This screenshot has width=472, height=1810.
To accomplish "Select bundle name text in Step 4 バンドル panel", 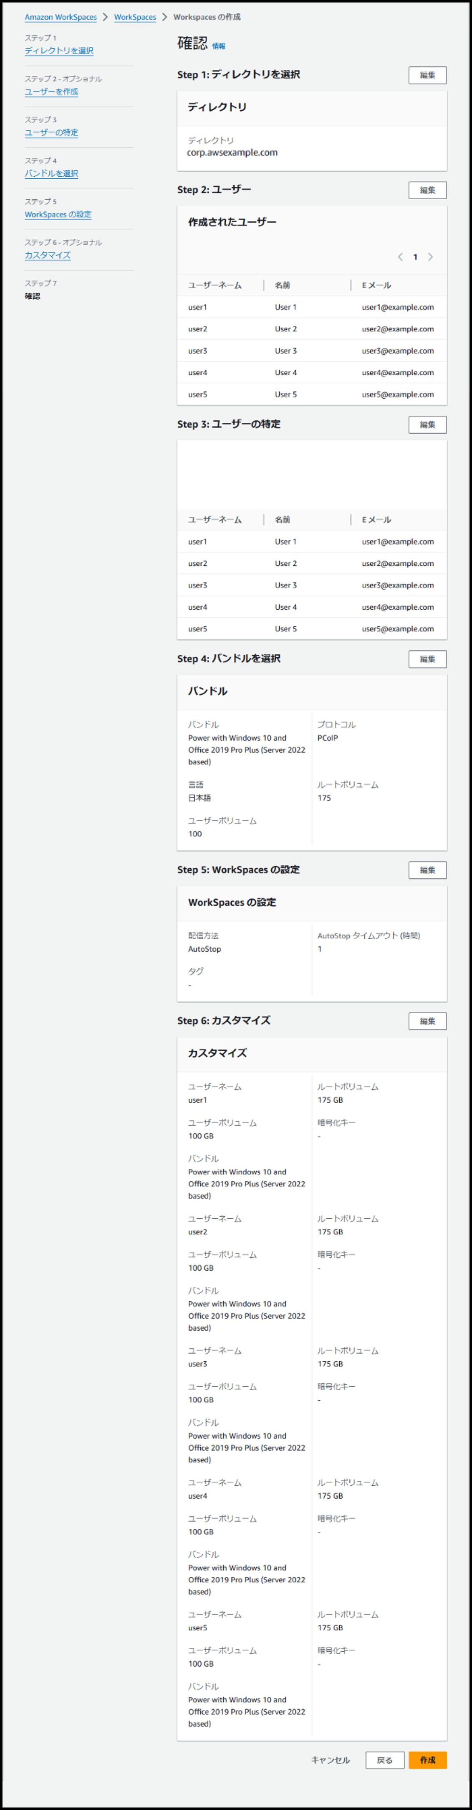I will [x=247, y=750].
